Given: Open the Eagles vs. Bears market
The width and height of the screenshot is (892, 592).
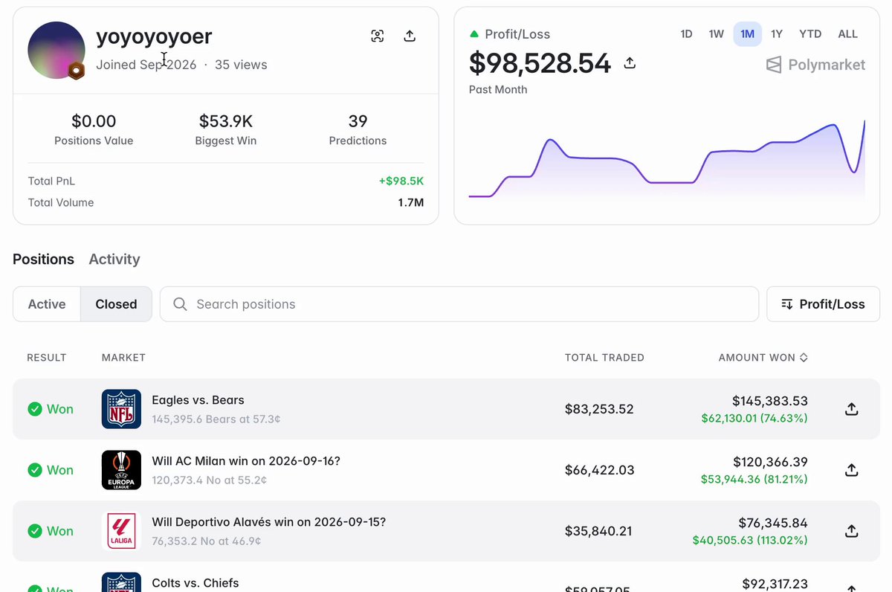Looking at the screenshot, I should (198, 400).
